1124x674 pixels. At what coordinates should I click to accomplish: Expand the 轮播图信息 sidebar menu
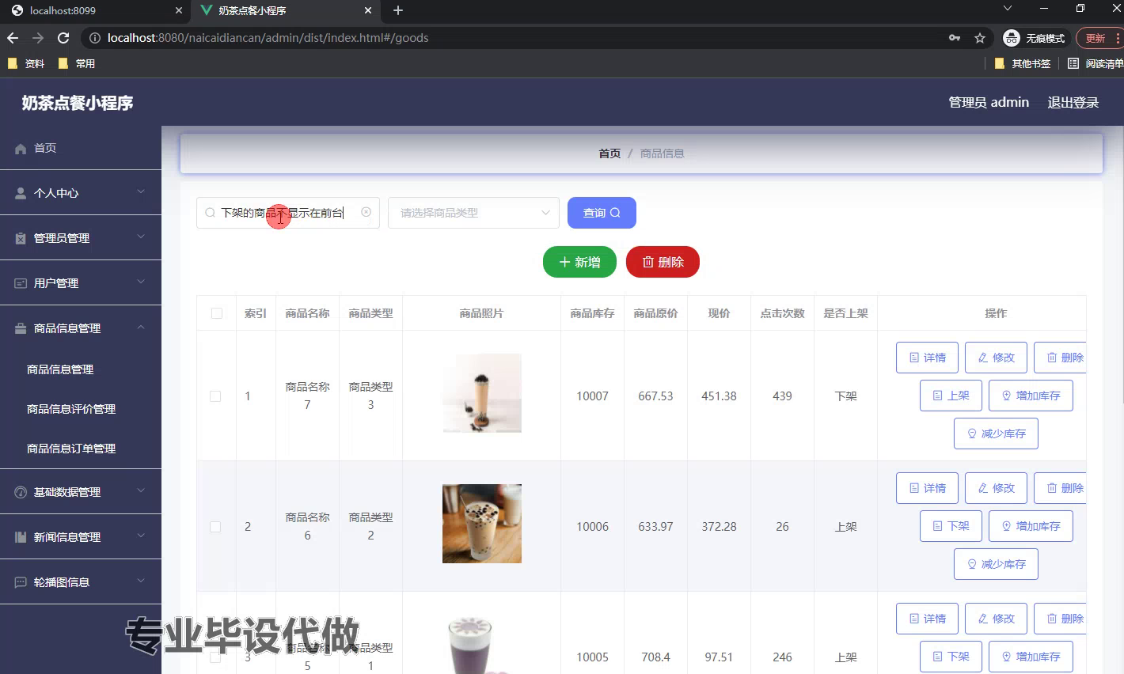coord(81,581)
